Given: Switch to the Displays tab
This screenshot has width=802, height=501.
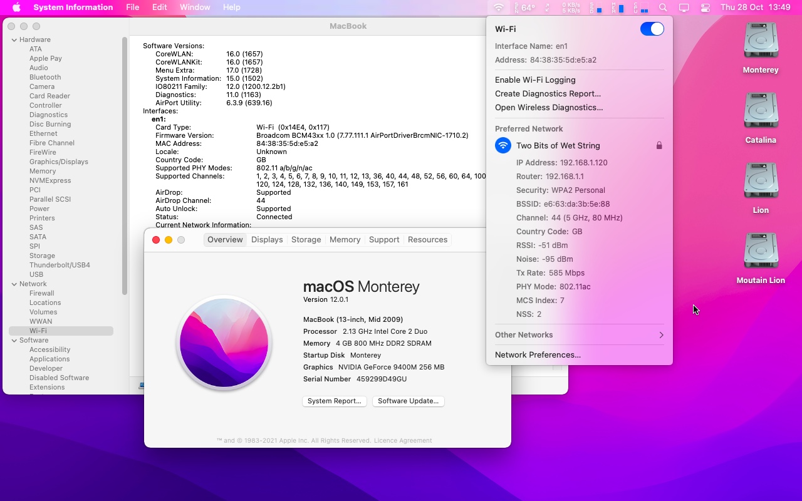Looking at the screenshot, I should [x=267, y=240].
